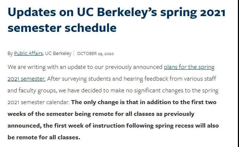Click the article headline 'Updates on UC Berkeley's'
This screenshot has height=147, width=239.
(x=82, y=12)
